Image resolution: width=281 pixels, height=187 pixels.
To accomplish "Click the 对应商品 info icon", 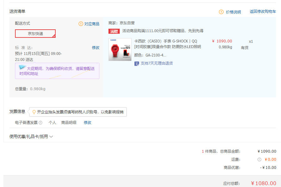I will tap(81, 24).
